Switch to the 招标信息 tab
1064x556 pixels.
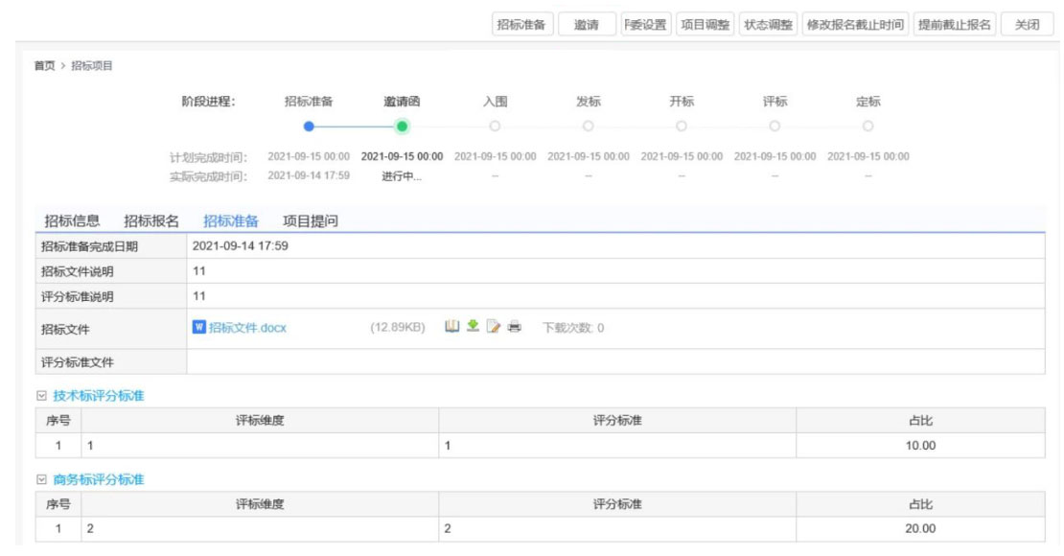[72, 220]
